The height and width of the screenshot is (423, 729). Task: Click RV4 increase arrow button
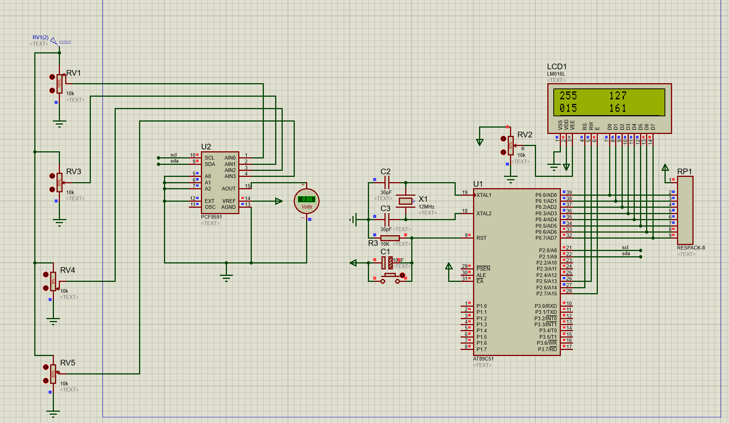46,274
